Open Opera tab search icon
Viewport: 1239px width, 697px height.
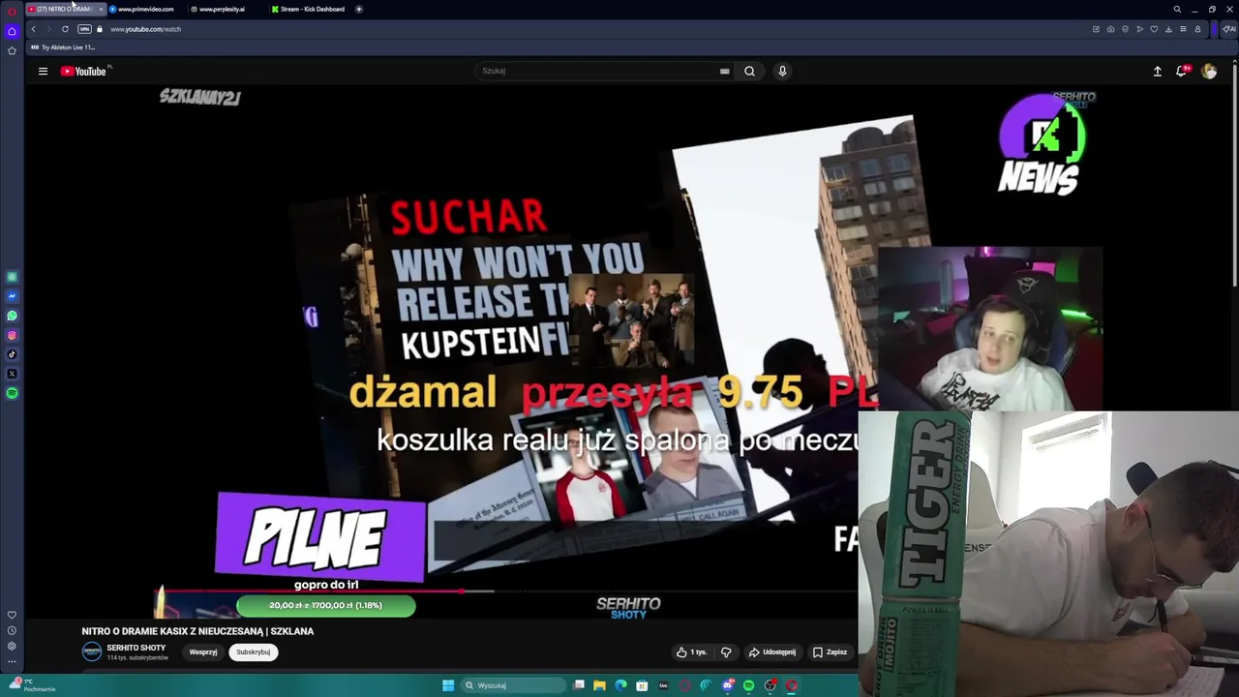pyautogui.click(x=1177, y=9)
